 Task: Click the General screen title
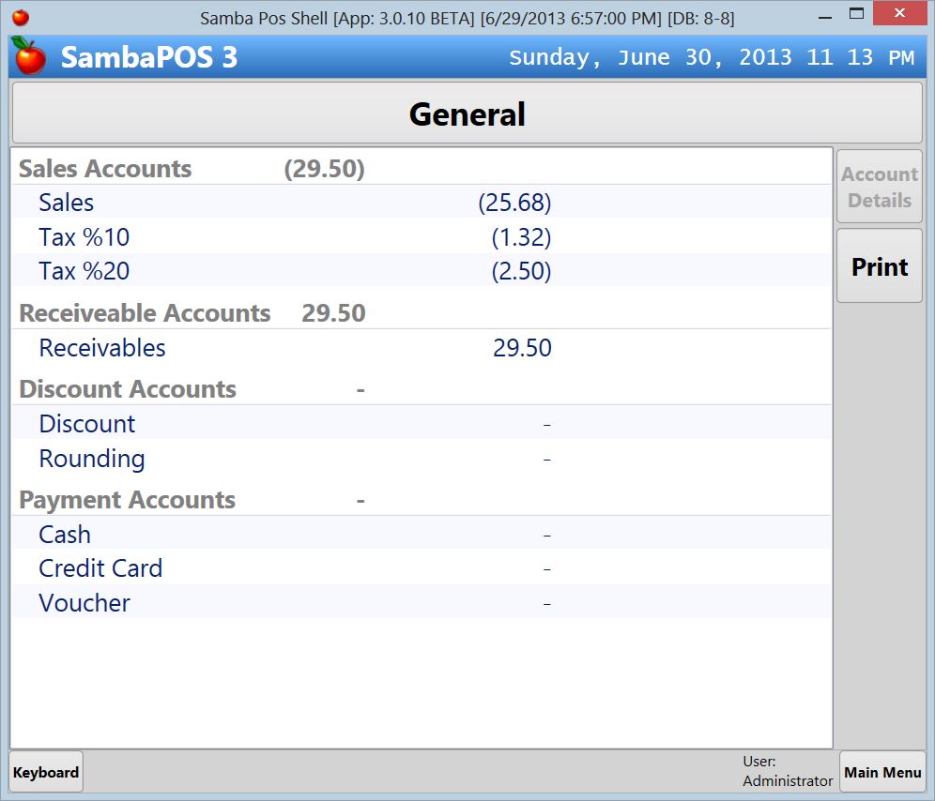[x=467, y=113]
